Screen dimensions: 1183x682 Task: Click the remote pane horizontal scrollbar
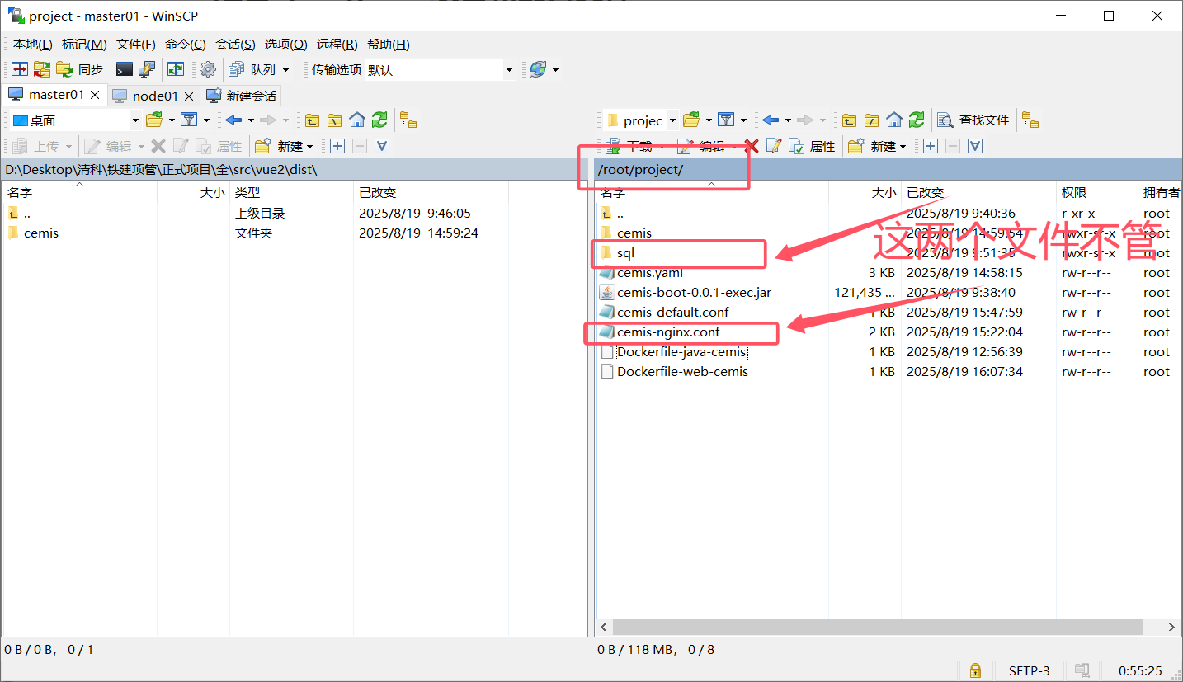(x=876, y=628)
